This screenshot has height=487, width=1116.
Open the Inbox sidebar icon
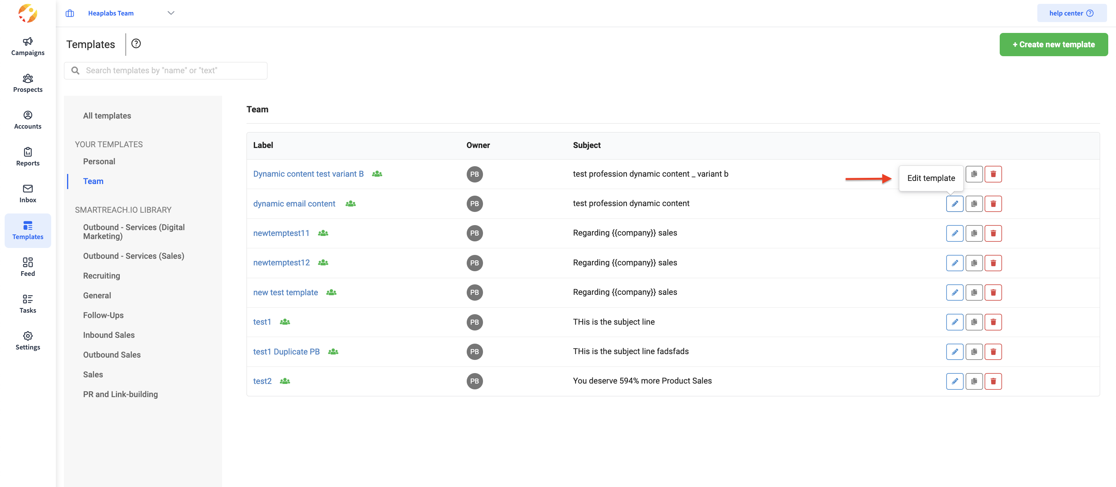[x=28, y=193]
